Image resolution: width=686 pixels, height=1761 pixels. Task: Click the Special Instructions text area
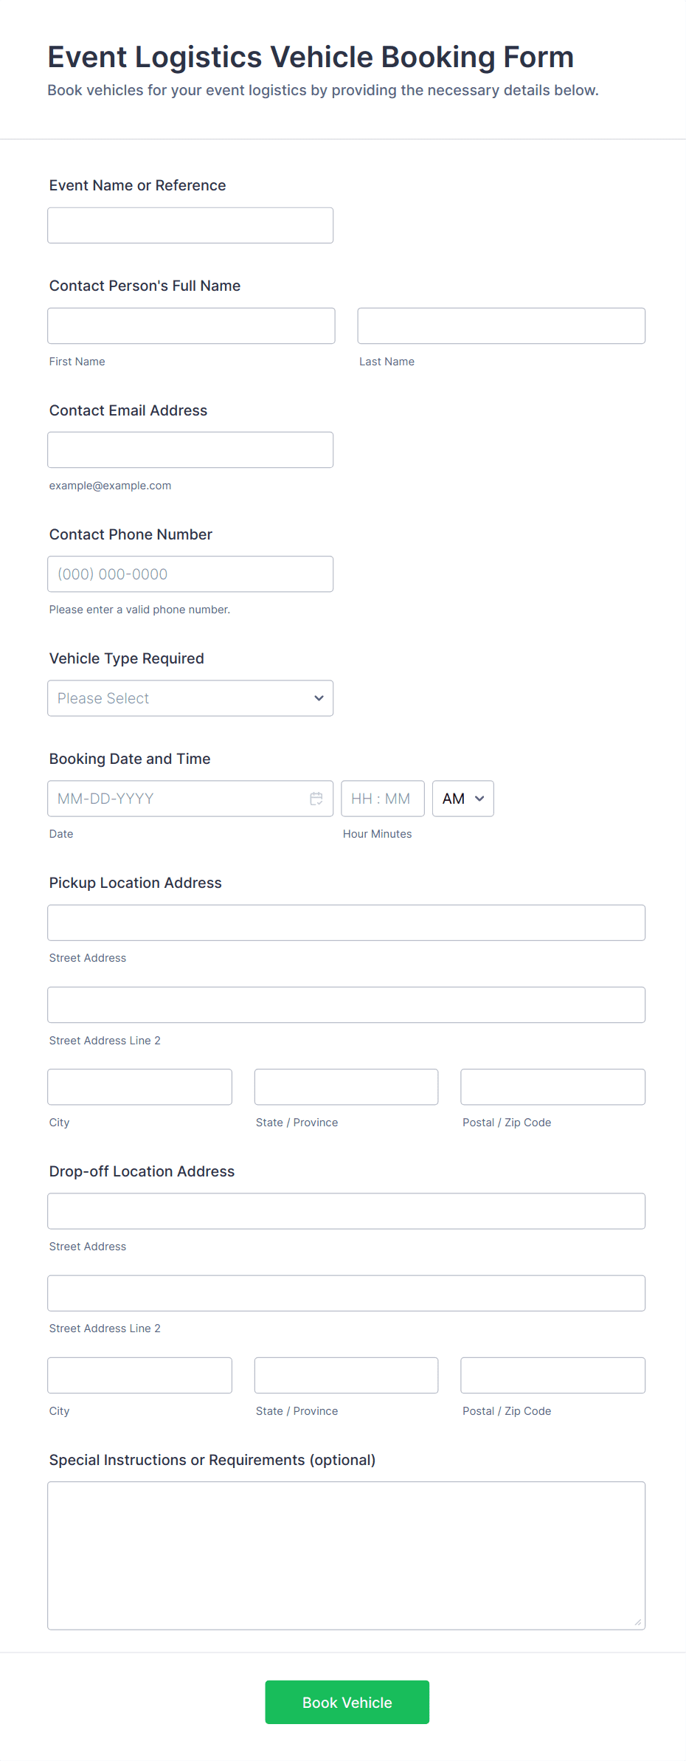346,1555
